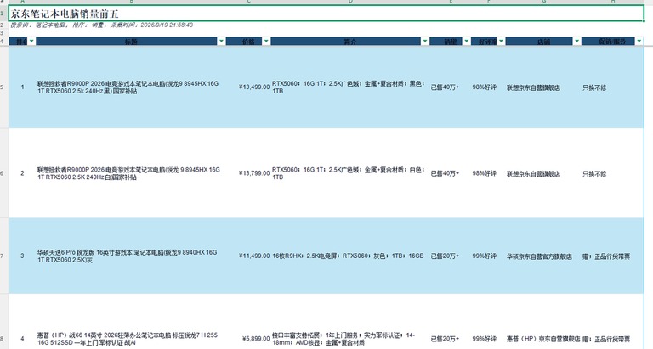
Task: Select 只换不修 in the ¥13,799.00 row
Action: pyautogui.click(x=612, y=173)
